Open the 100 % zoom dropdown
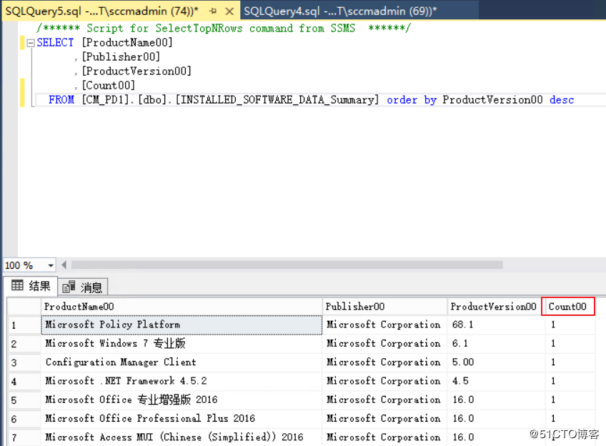 coord(50,265)
